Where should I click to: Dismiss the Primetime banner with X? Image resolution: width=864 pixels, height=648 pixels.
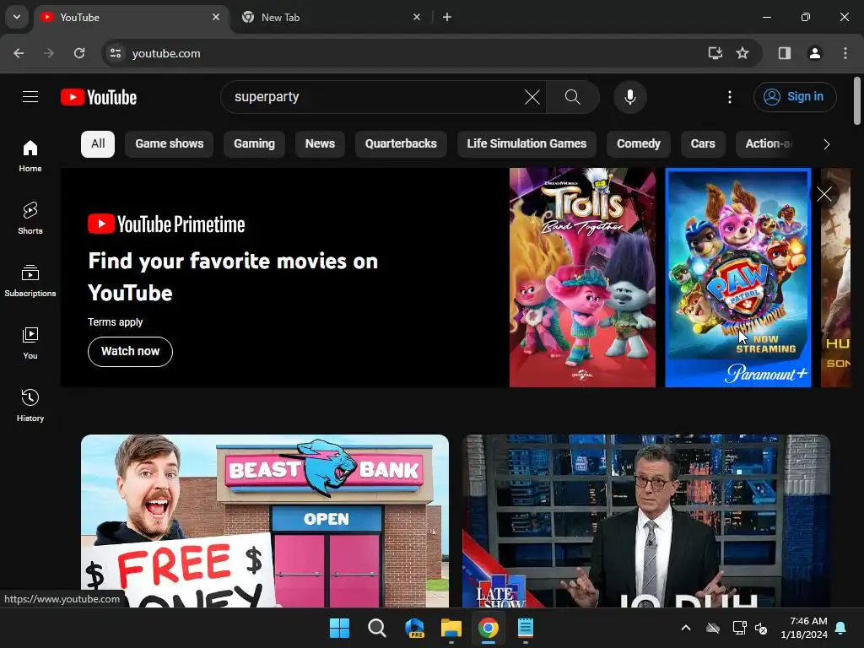(823, 194)
